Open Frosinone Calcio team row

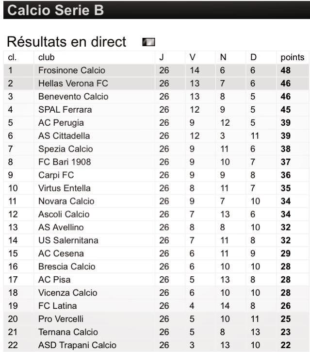pyautogui.click(x=156, y=70)
